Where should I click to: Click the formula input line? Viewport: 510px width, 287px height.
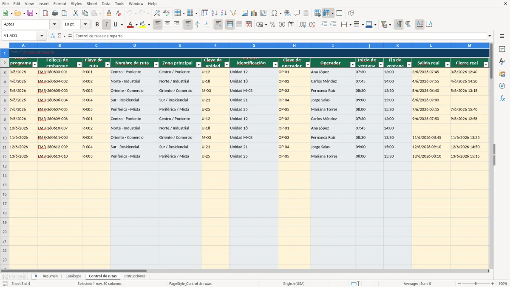(x=280, y=36)
